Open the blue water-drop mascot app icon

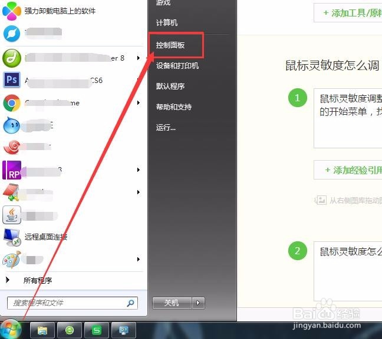(x=11, y=125)
